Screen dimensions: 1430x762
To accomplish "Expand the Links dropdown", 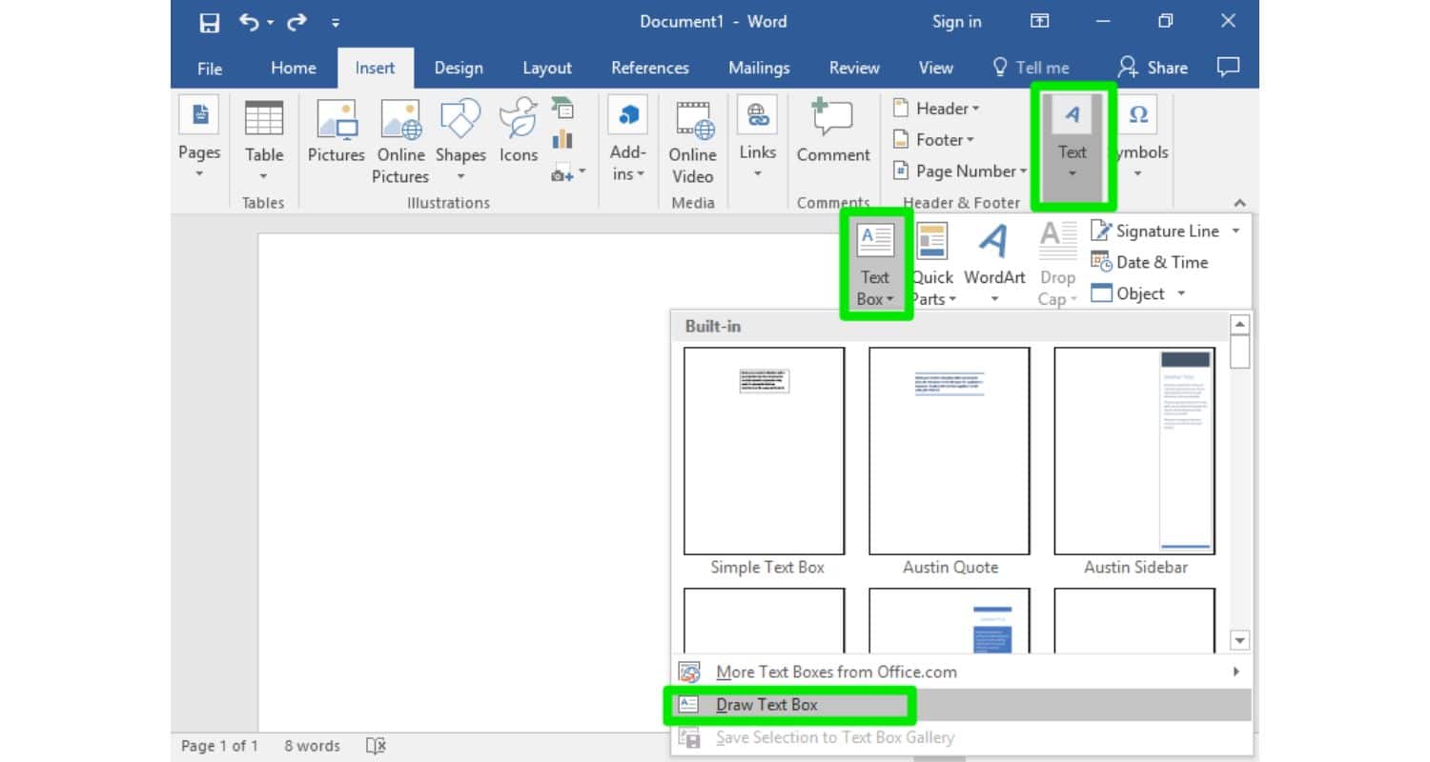I will pos(758,139).
